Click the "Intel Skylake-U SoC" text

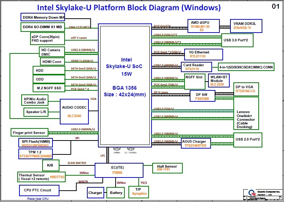pyautogui.click(x=124, y=63)
